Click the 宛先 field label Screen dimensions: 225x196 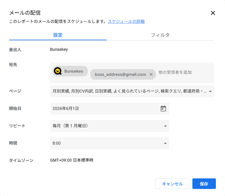(13, 65)
